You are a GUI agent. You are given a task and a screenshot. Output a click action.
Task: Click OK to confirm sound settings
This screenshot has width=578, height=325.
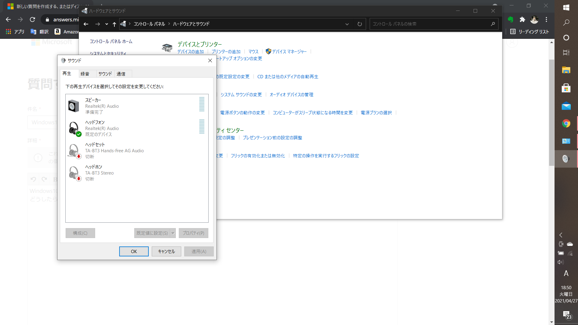134,251
